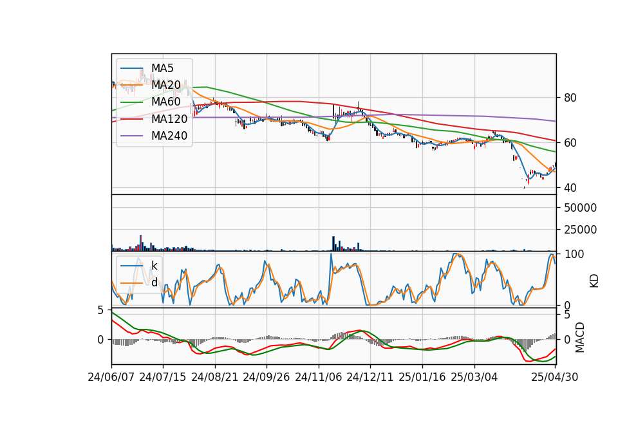This screenshot has width=618, height=444.
Task: Click the date label 24/12/11
Action: click(370, 377)
